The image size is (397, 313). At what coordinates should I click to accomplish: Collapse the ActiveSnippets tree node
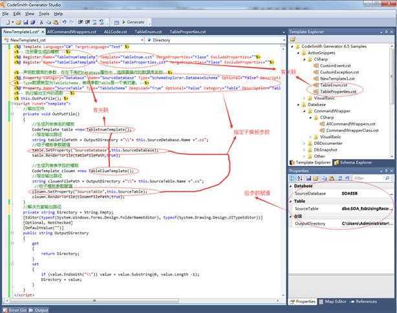[x=298, y=53]
